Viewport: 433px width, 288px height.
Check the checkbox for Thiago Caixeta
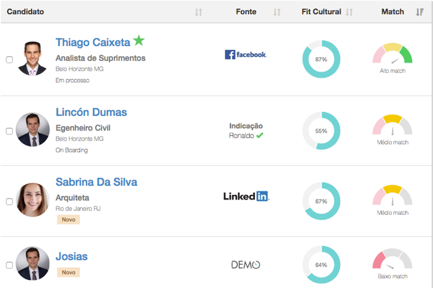click(x=10, y=60)
